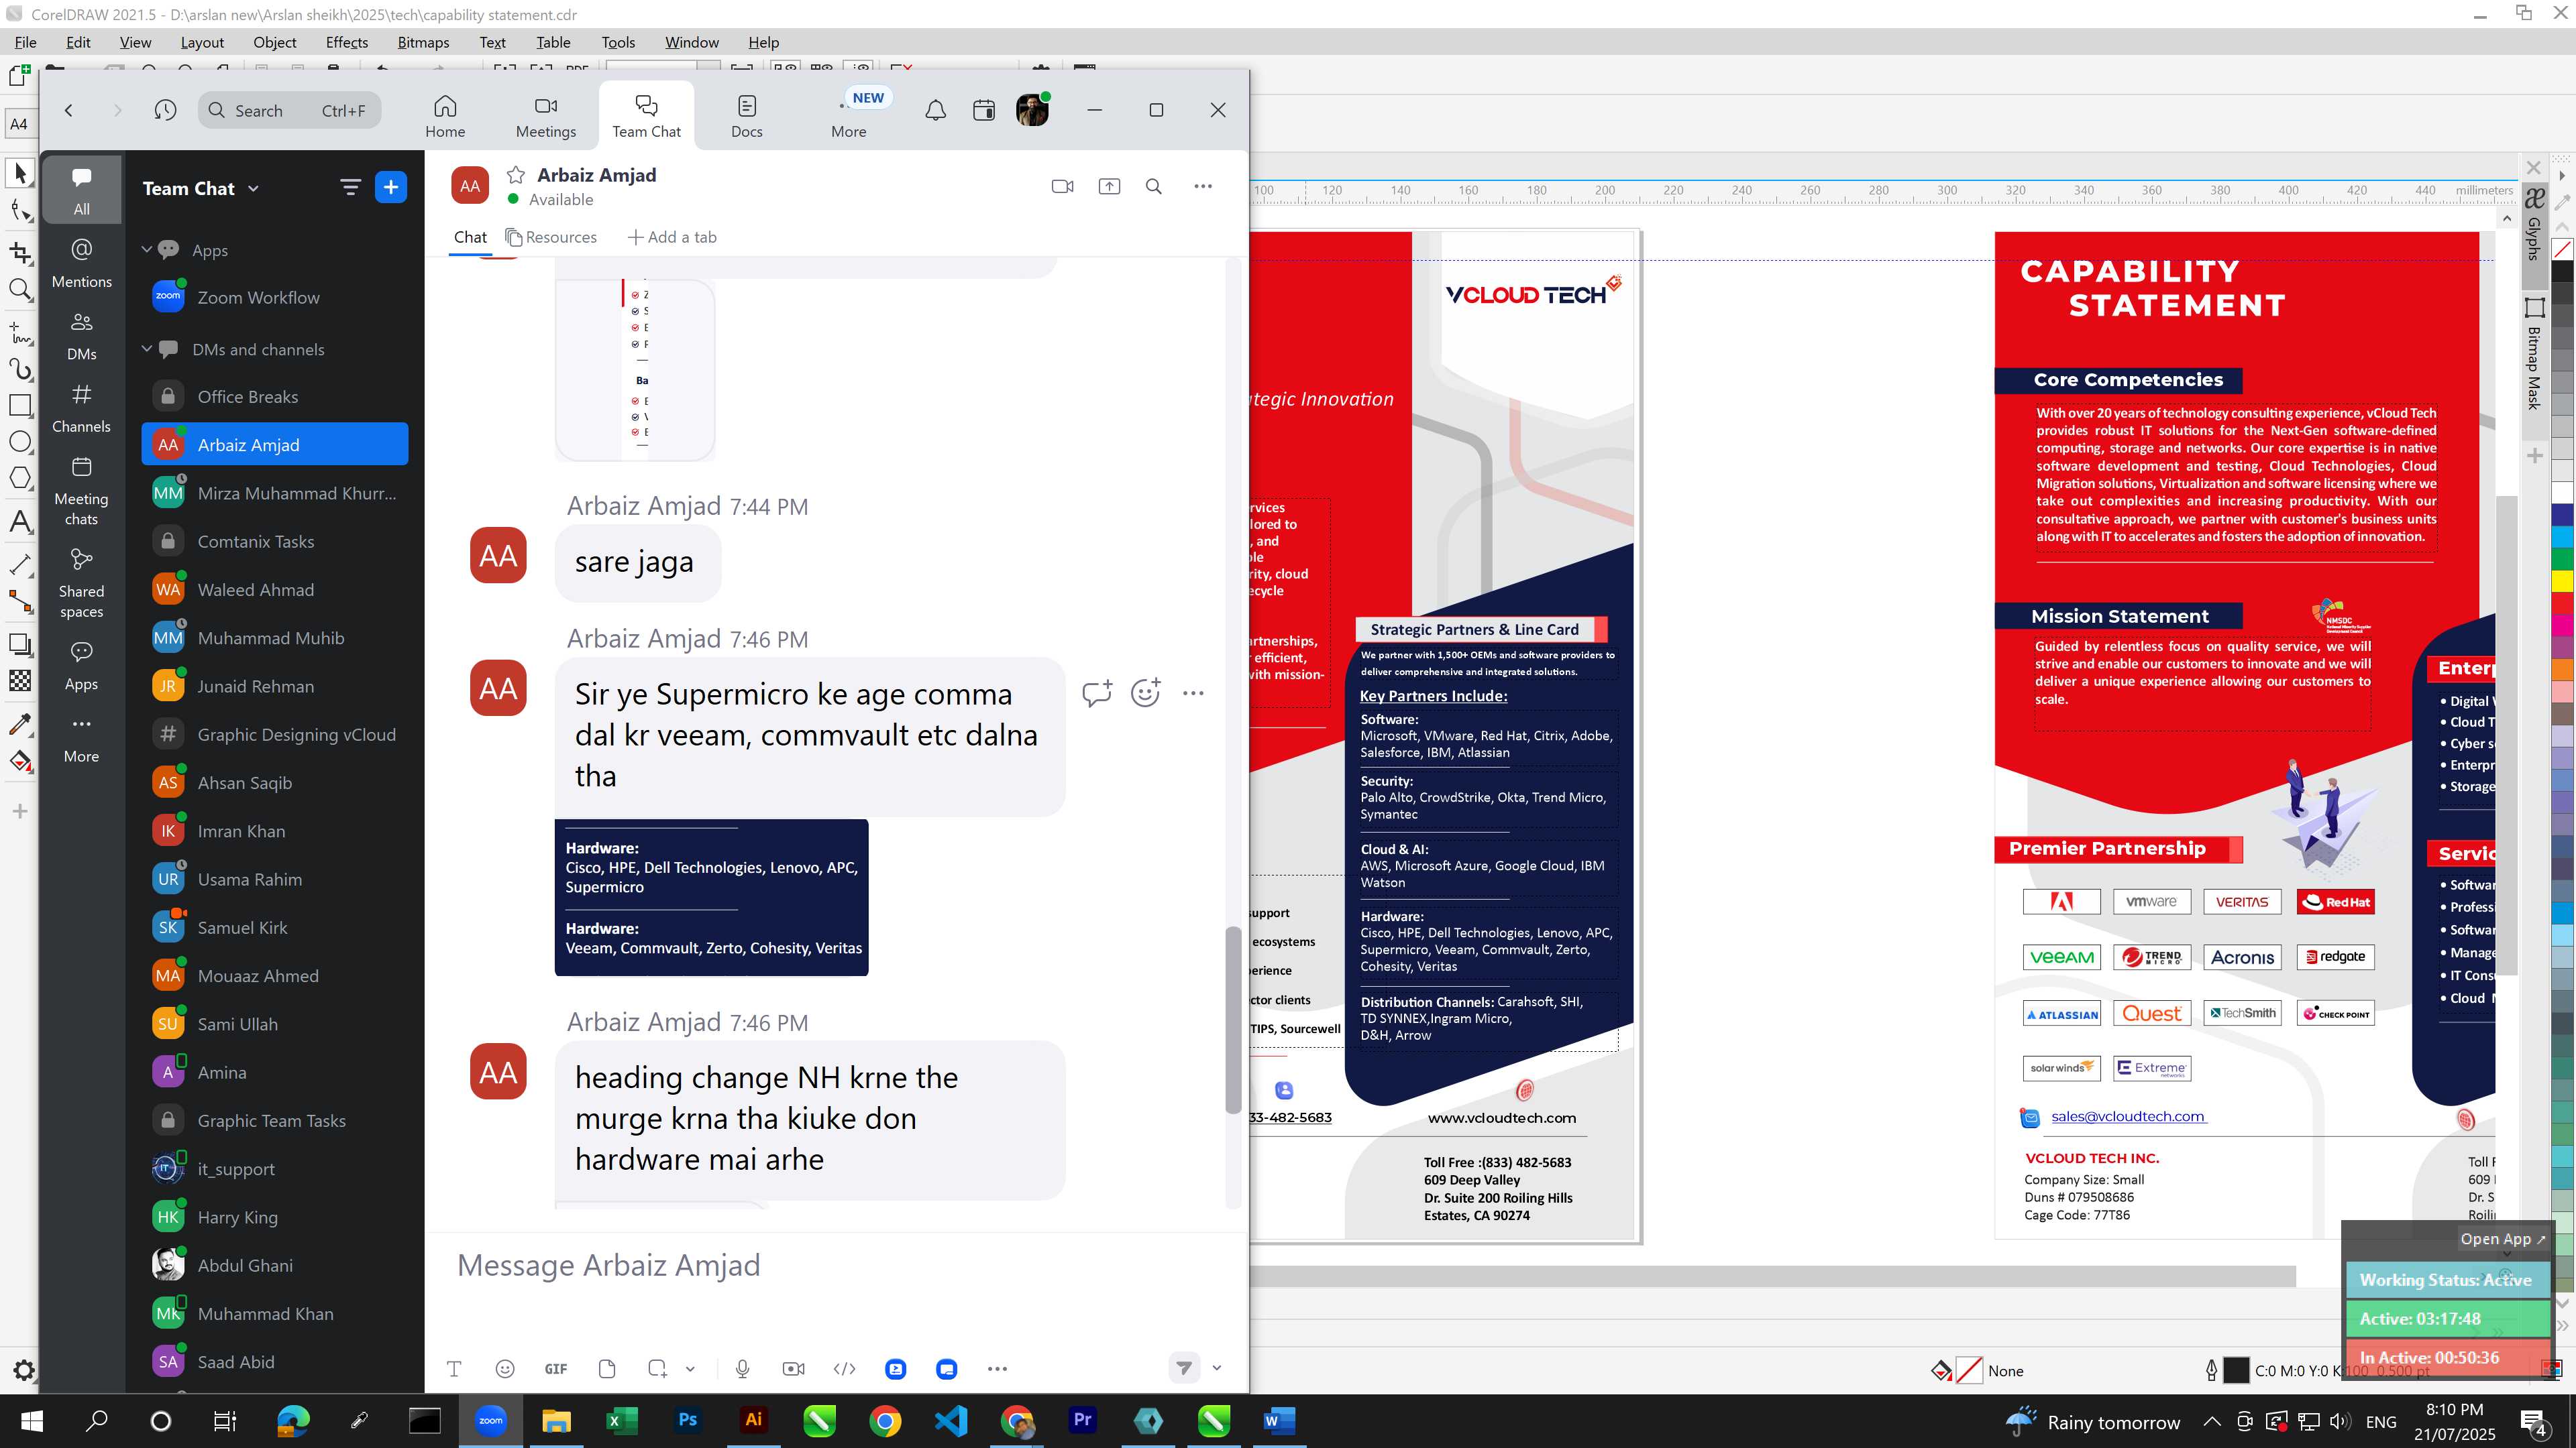Open the Object menu in CorelDRAW

[x=275, y=42]
